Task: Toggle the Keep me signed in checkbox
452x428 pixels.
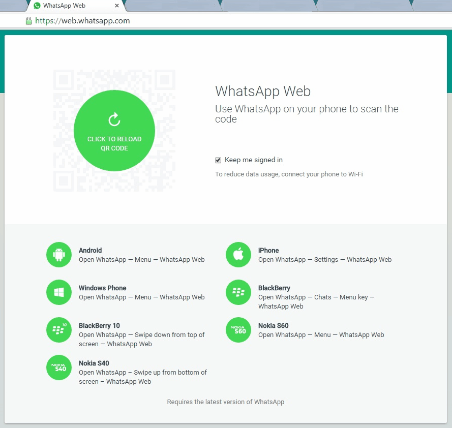Action: pyautogui.click(x=218, y=160)
